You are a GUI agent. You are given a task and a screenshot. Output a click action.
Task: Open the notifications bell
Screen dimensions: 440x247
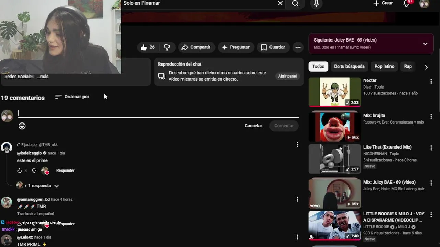[407, 3]
